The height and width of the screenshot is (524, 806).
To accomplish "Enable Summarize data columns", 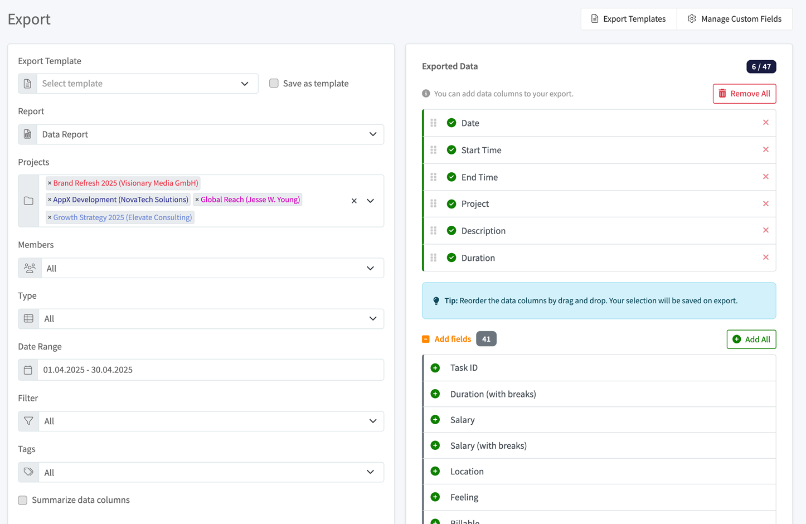I will tap(23, 500).
